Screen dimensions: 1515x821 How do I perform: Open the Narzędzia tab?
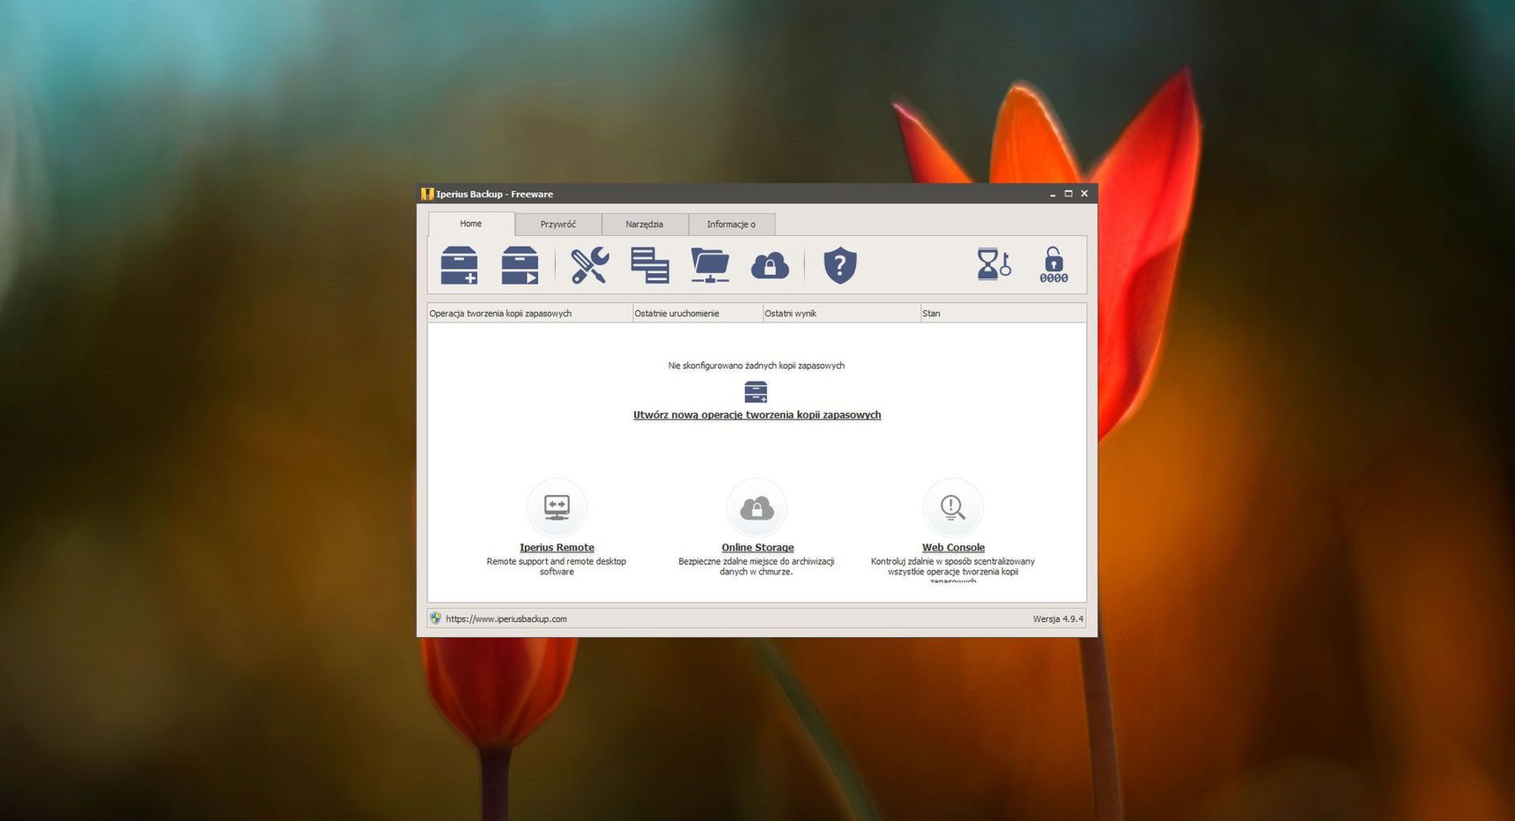[x=645, y=225]
